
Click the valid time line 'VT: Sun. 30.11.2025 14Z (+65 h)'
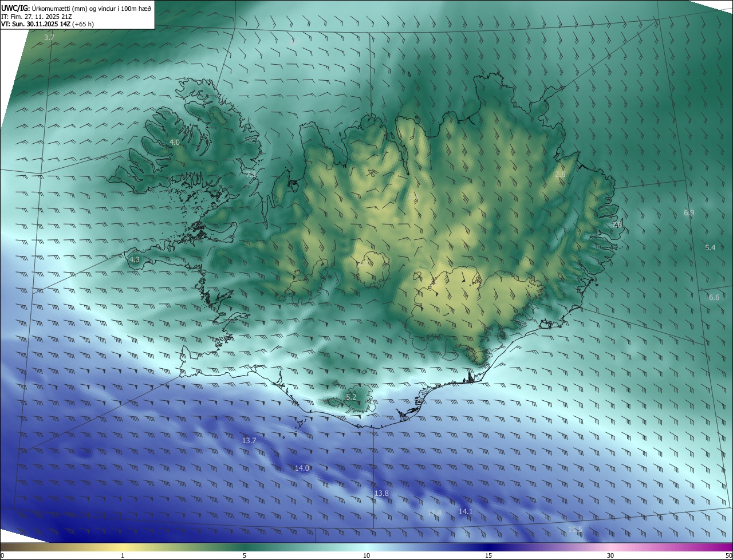click(x=48, y=24)
